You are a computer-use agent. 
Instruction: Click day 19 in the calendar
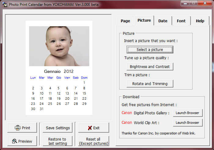click(x=59, y=98)
